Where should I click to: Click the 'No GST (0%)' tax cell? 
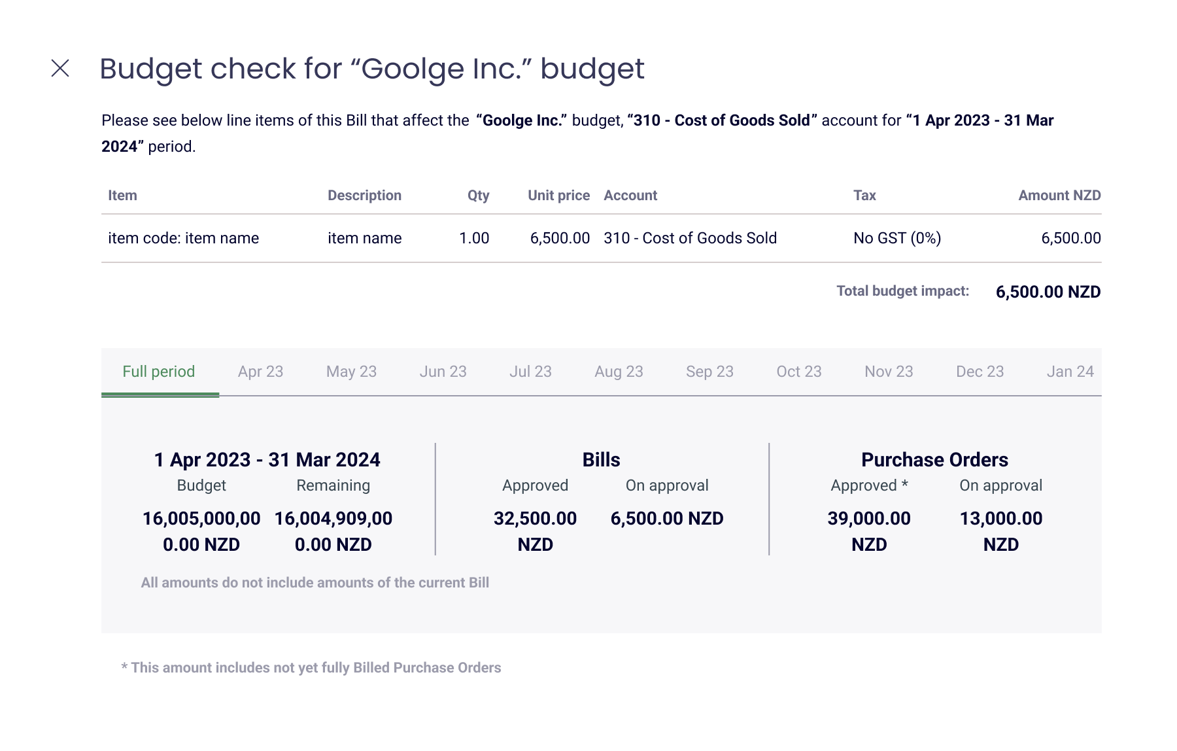[897, 238]
